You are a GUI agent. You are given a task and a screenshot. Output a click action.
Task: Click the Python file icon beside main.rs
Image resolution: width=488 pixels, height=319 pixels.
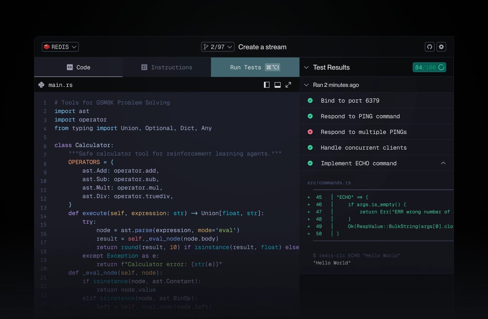pos(41,85)
